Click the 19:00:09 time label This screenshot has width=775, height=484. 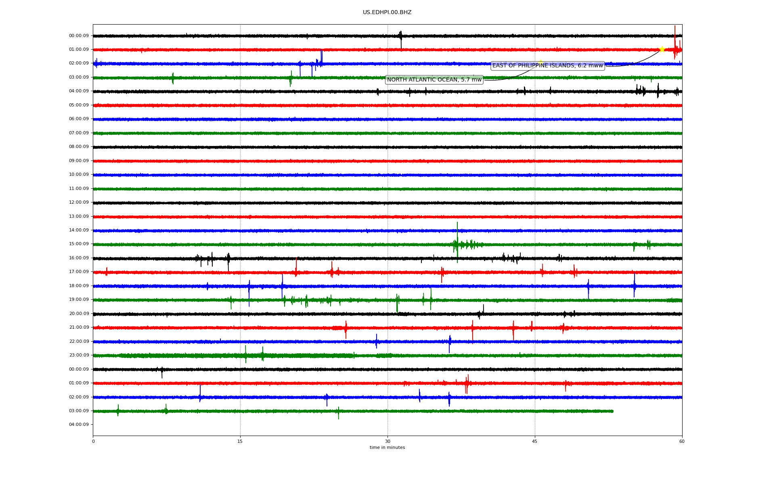[79, 300]
